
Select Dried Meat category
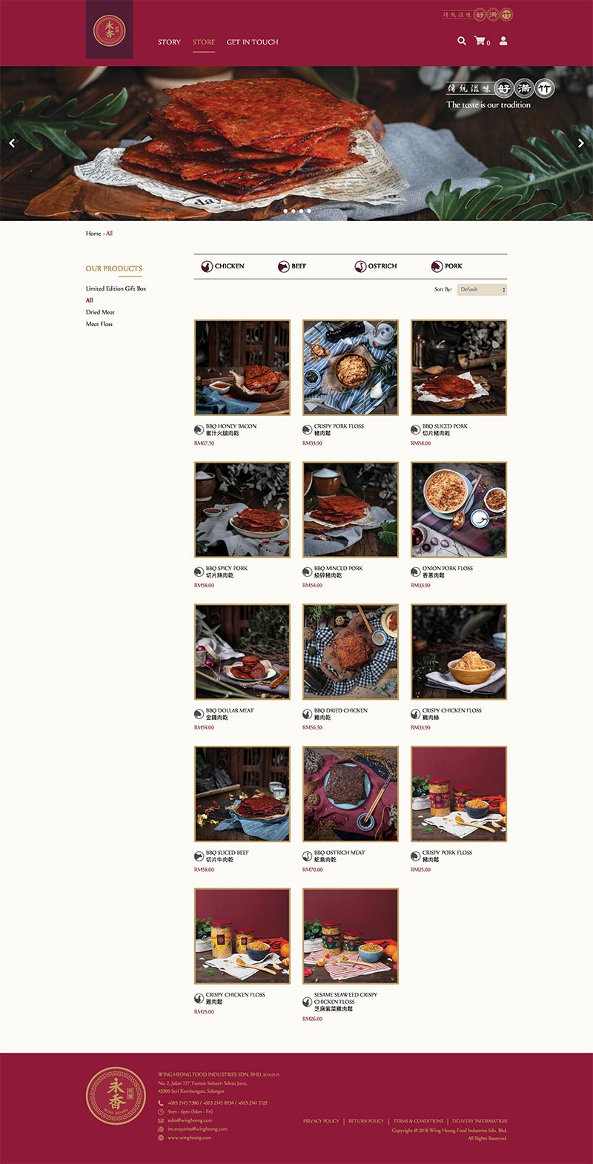tap(100, 312)
